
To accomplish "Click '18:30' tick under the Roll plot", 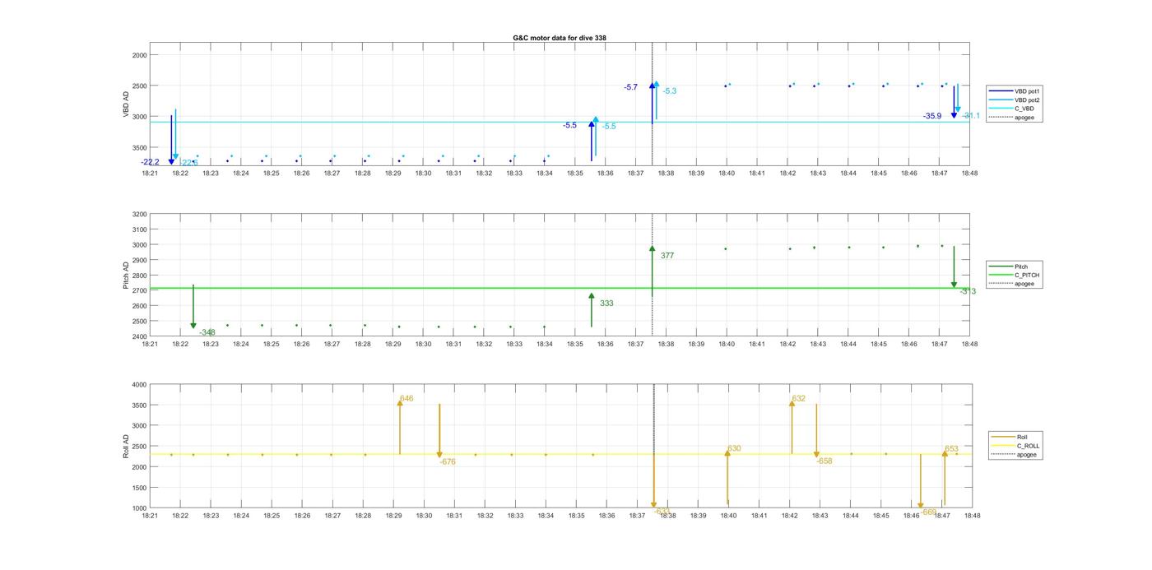I will click(424, 516).
